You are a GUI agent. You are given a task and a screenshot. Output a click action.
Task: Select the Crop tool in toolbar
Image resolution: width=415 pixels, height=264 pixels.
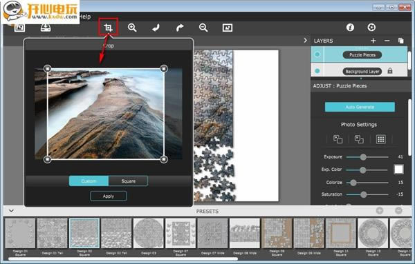click(108, 28)
